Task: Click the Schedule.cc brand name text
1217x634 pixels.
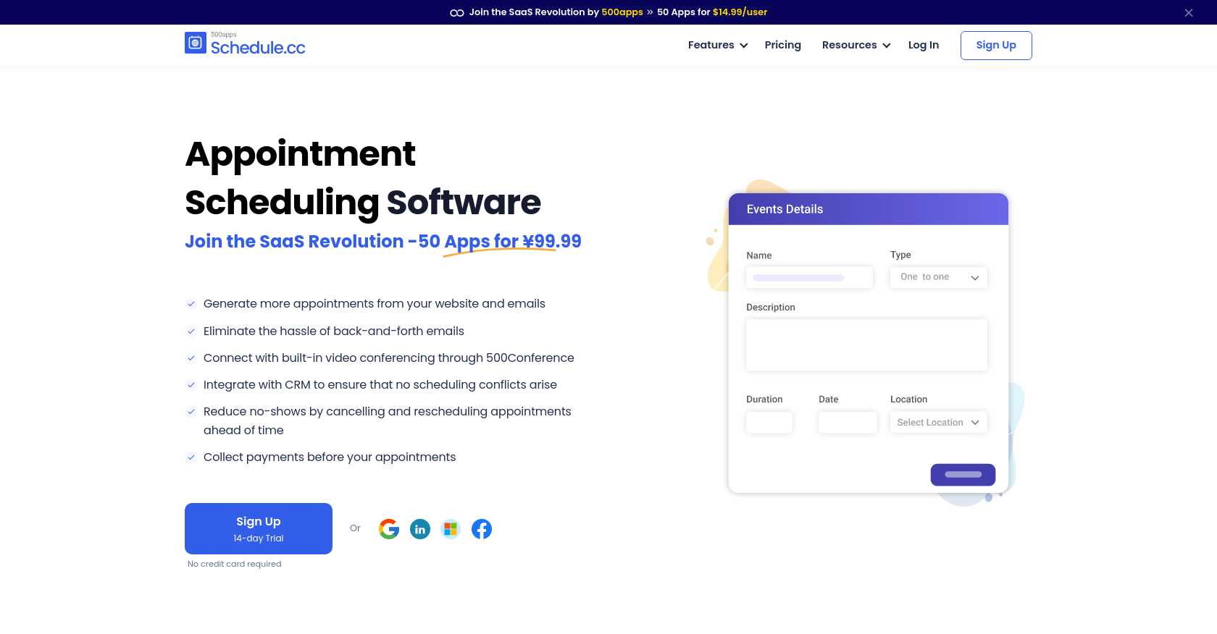Action: pyautogui.click(x=258, y=48)
